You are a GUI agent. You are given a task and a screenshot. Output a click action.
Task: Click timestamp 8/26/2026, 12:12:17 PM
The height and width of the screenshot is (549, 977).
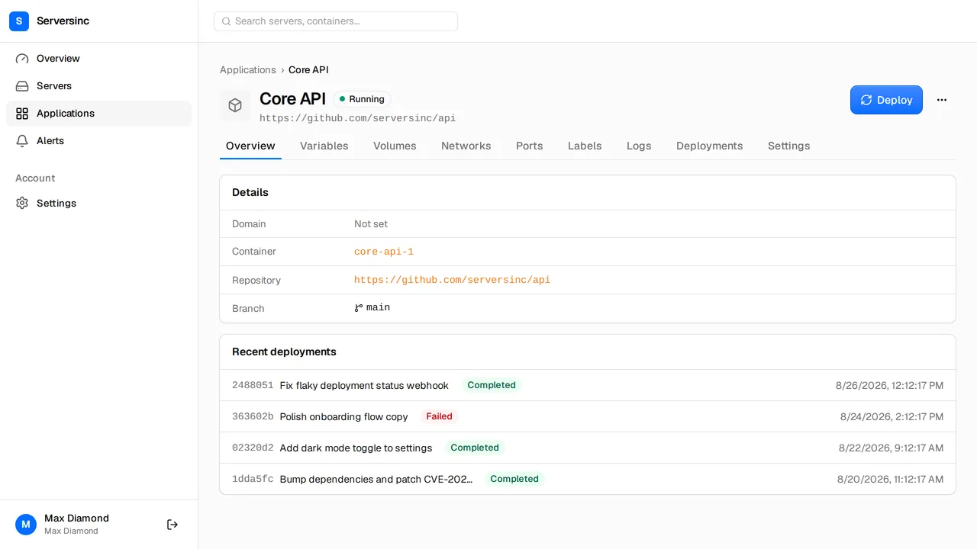(889, 386)
